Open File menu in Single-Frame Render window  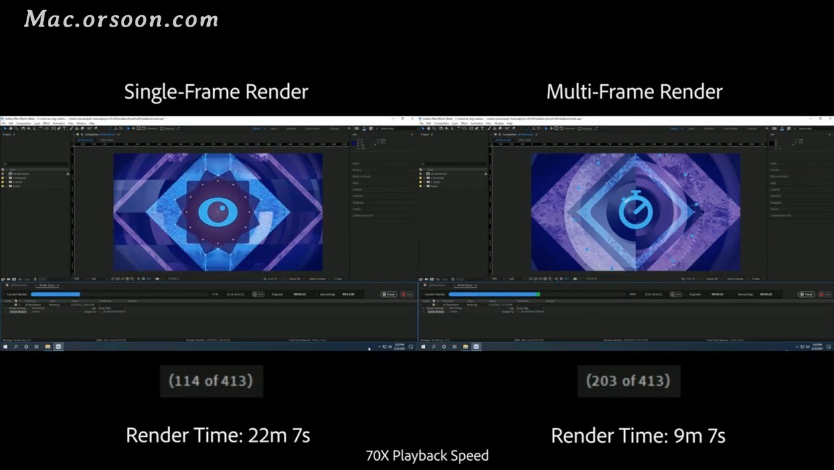pyautogui.click(x=3, y=123)
